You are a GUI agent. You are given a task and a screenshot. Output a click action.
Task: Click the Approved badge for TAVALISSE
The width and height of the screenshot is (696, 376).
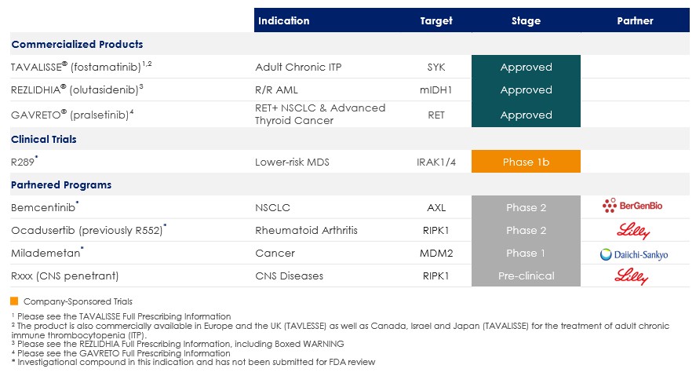coord(526,68)
